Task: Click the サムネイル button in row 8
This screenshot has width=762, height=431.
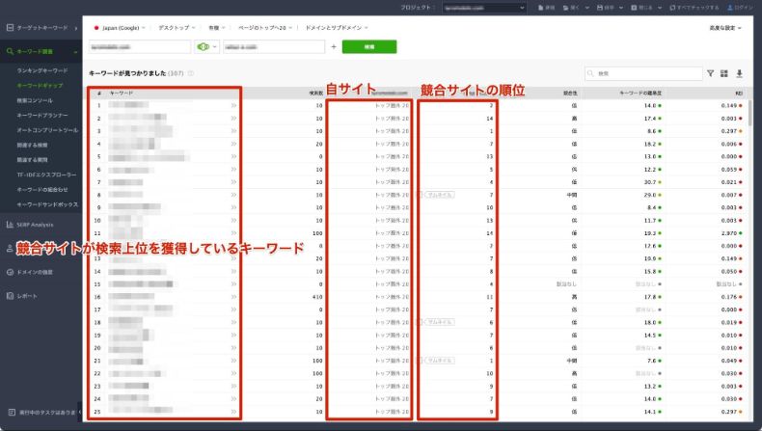Action: click(439, 195)
